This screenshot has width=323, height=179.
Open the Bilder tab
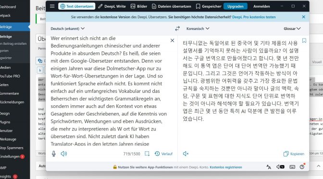click(139, 6)
